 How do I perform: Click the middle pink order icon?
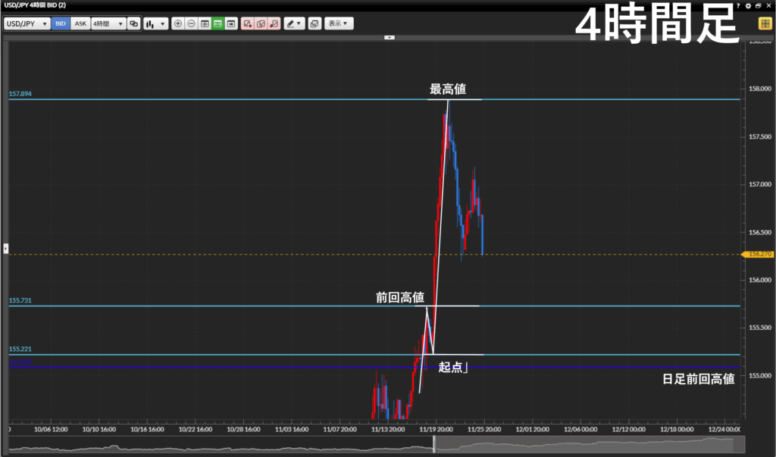coord(261,23)
